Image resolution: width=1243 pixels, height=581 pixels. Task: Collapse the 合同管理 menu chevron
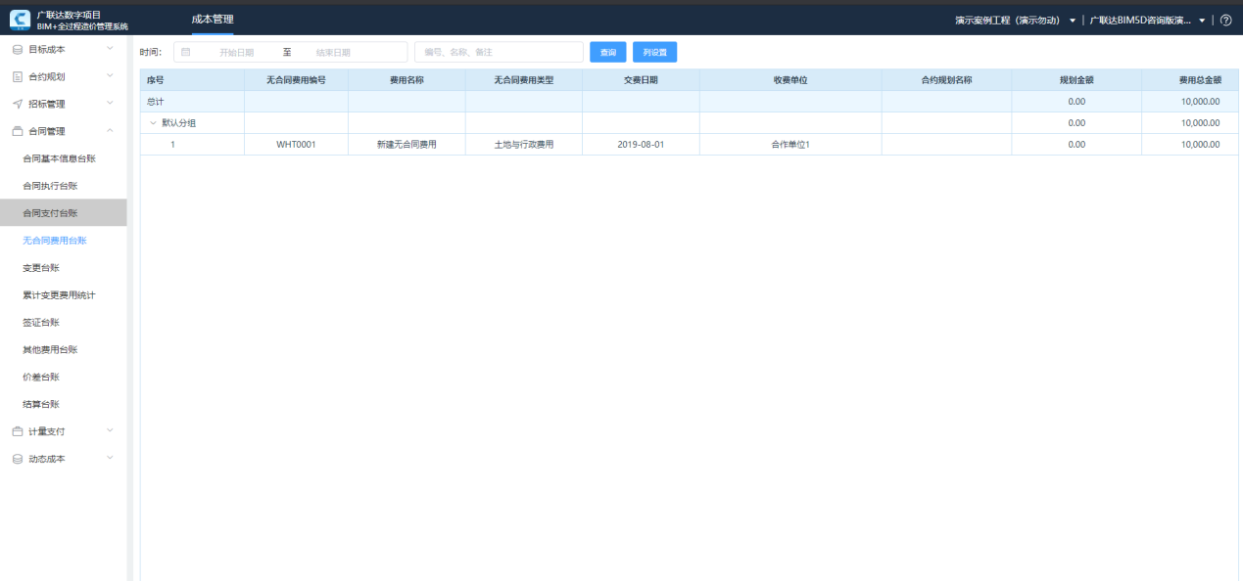[x=110, y=131]
